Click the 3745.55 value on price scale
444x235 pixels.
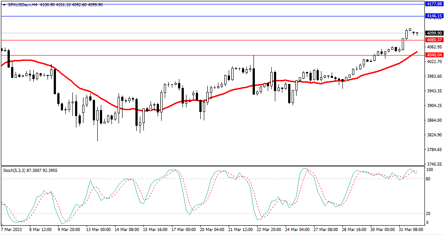click(x=434, y=164)
